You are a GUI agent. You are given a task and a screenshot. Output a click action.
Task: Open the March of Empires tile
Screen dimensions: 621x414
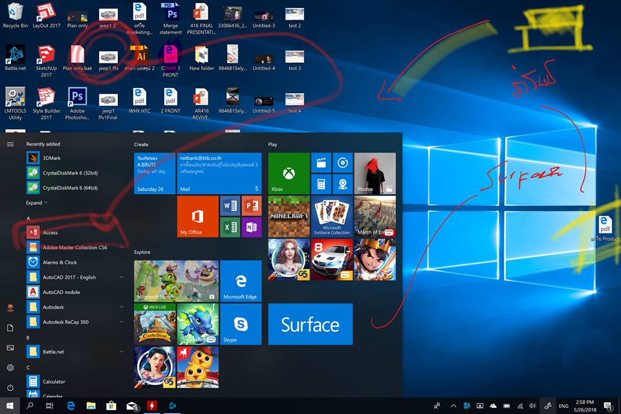pyautogui.click(x=375, y=216)
